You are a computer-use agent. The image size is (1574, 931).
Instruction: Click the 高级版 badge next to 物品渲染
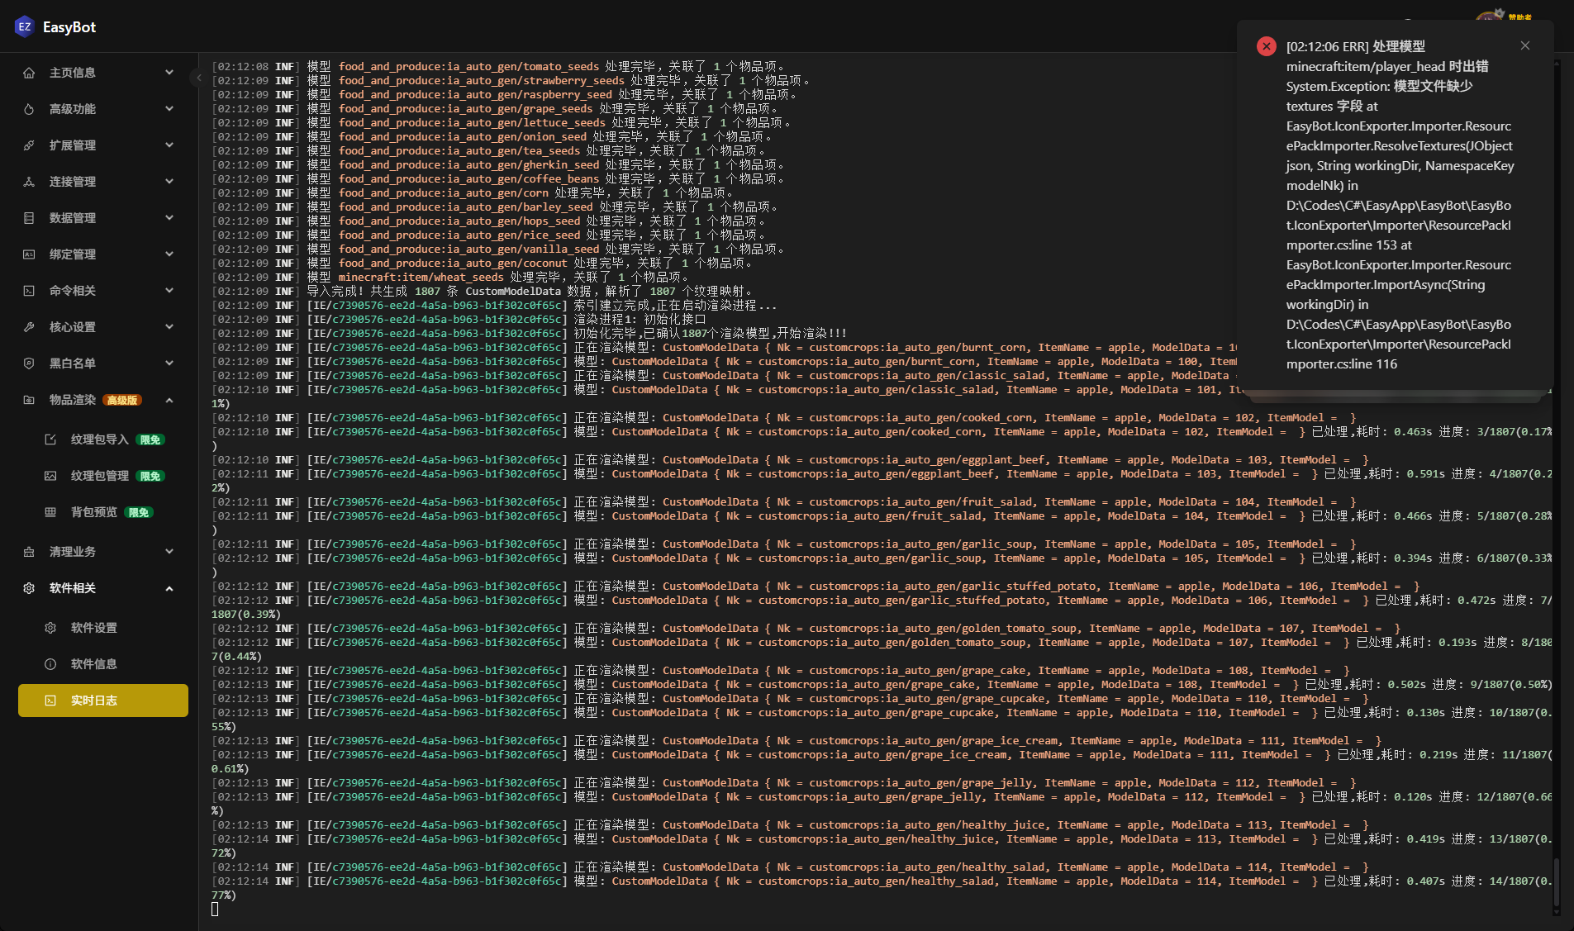click(x=123, y=401)
